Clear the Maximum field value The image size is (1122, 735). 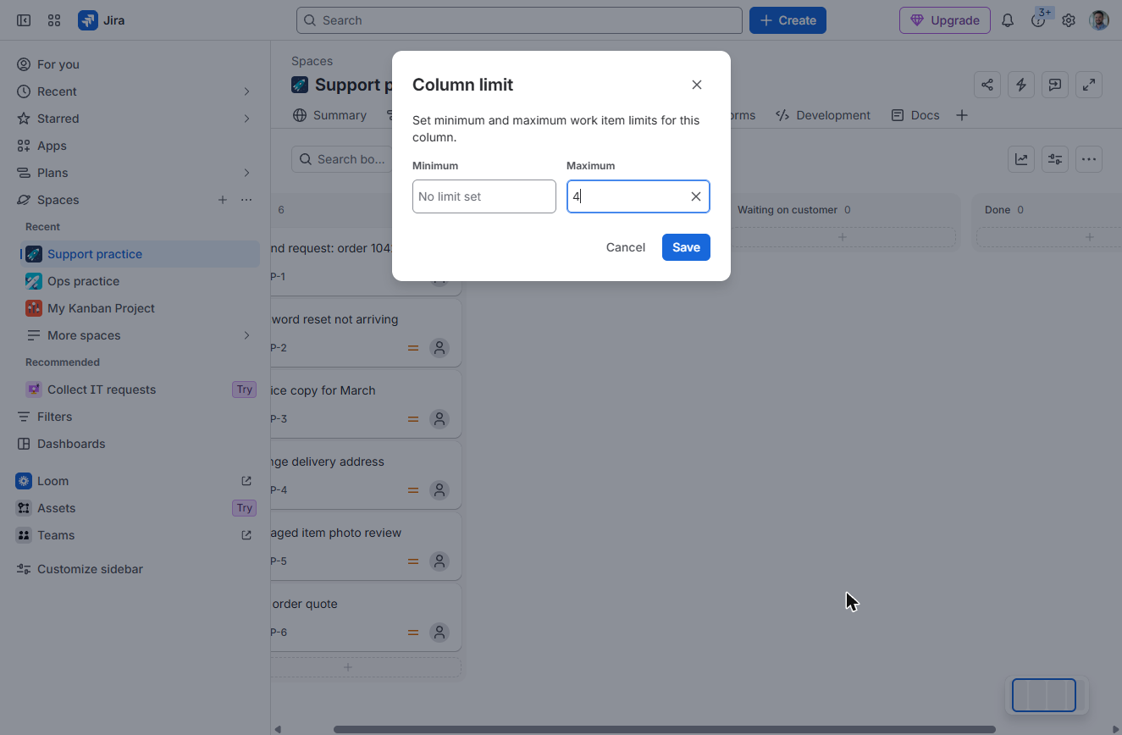(696, 196)
